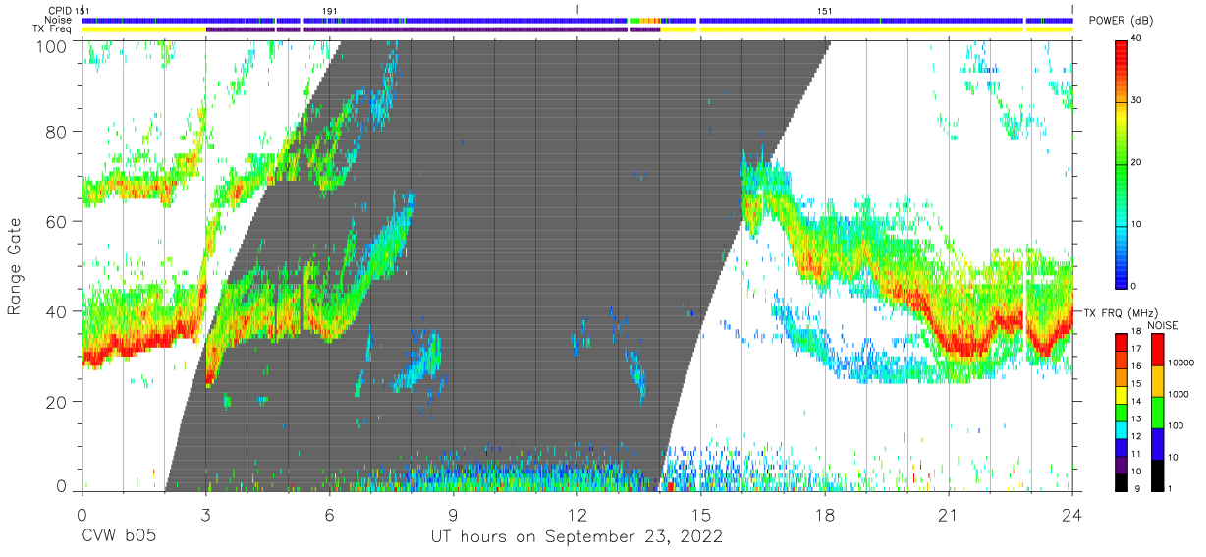Click the 'NOISE' legend title

coord(1162,325)
